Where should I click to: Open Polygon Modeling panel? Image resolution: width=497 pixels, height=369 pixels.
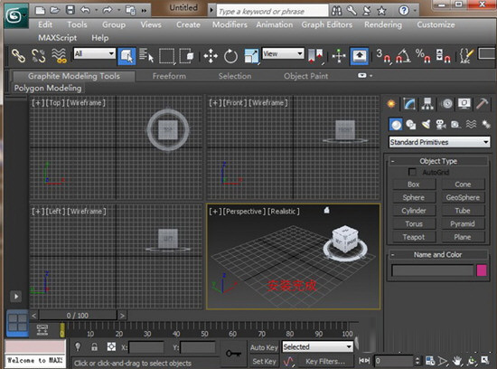click(x=48, y=89)
